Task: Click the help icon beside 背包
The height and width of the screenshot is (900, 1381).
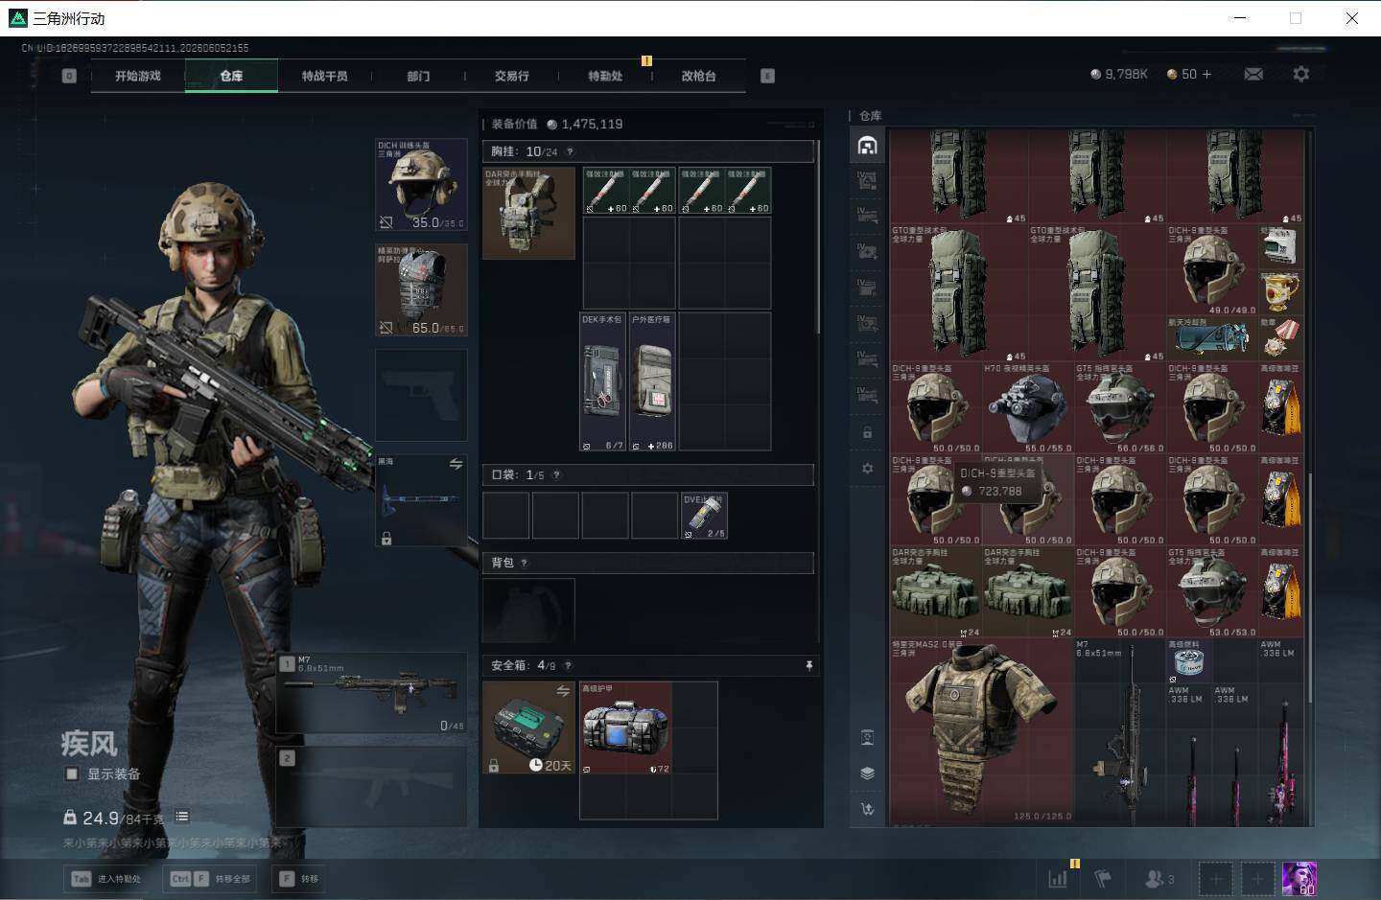Action: pyautogui.click(x=524, y=563)
